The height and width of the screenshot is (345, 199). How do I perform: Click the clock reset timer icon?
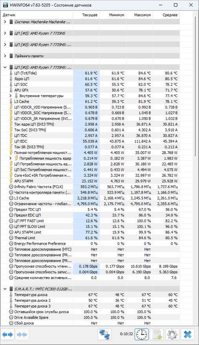pos(142,335)
